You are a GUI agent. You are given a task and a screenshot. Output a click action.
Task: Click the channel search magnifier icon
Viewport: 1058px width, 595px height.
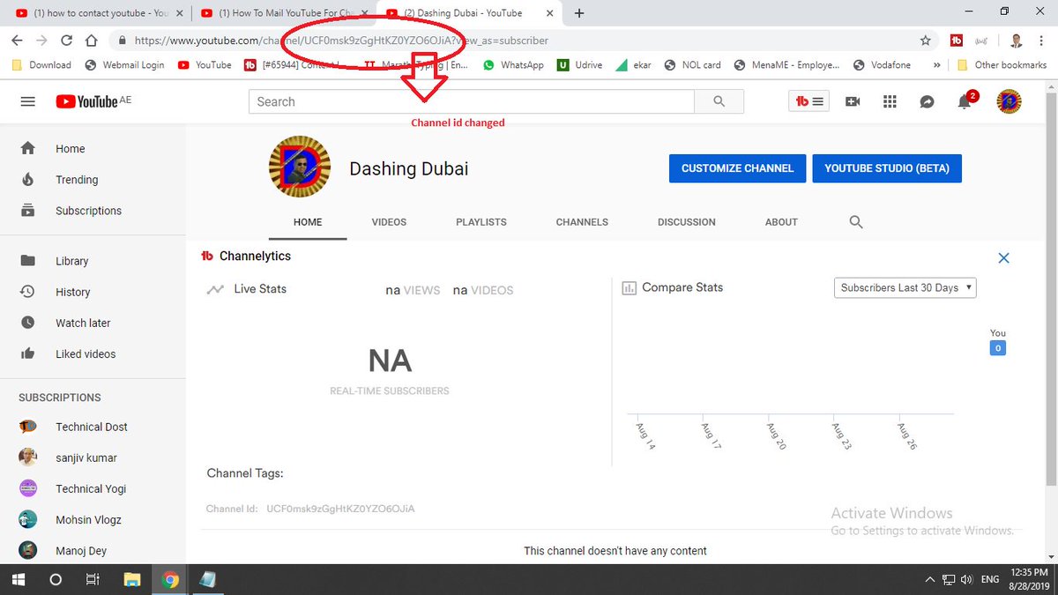855,222
